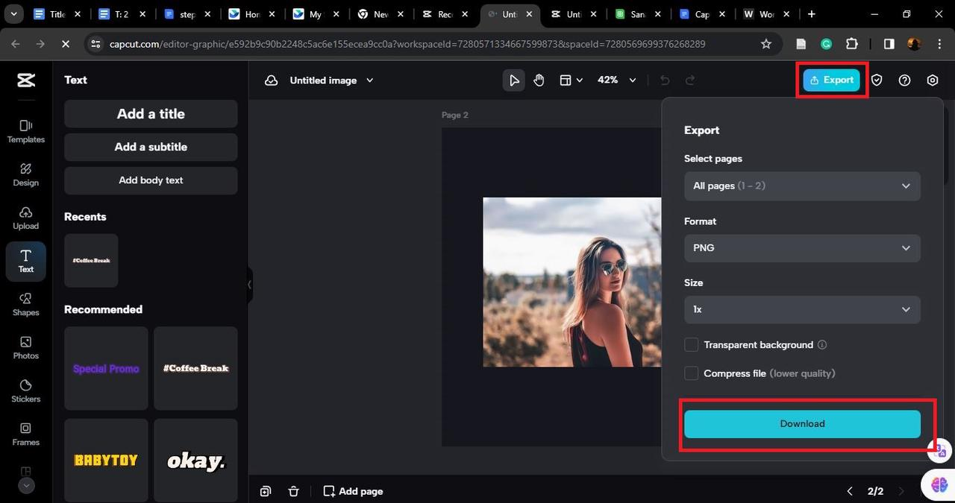Open the help question mark icon
The image size is (955, 503).
point(904,80)
